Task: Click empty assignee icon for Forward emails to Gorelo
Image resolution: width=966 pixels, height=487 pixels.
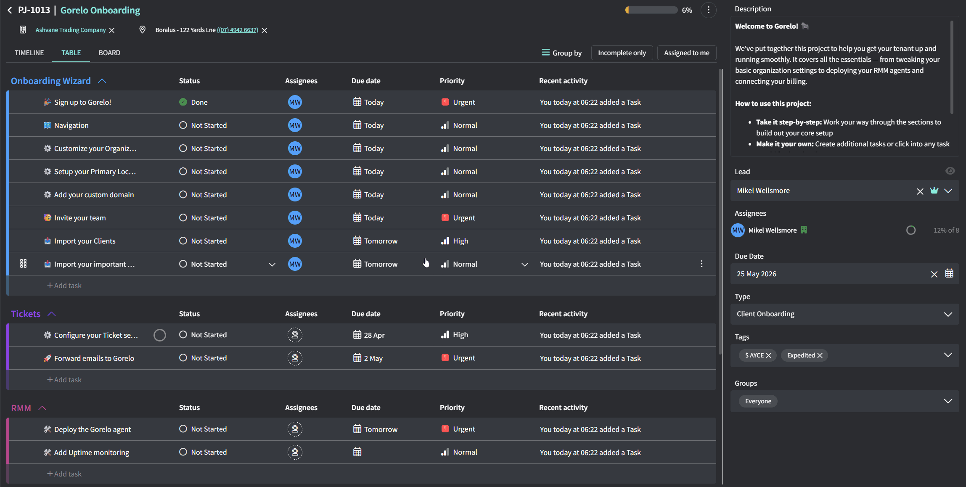Action: 295,358
